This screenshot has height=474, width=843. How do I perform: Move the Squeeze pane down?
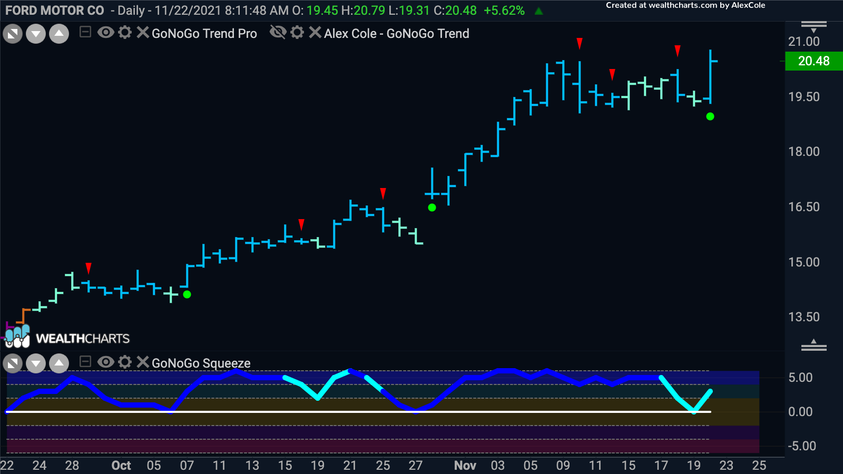[36, 363]
